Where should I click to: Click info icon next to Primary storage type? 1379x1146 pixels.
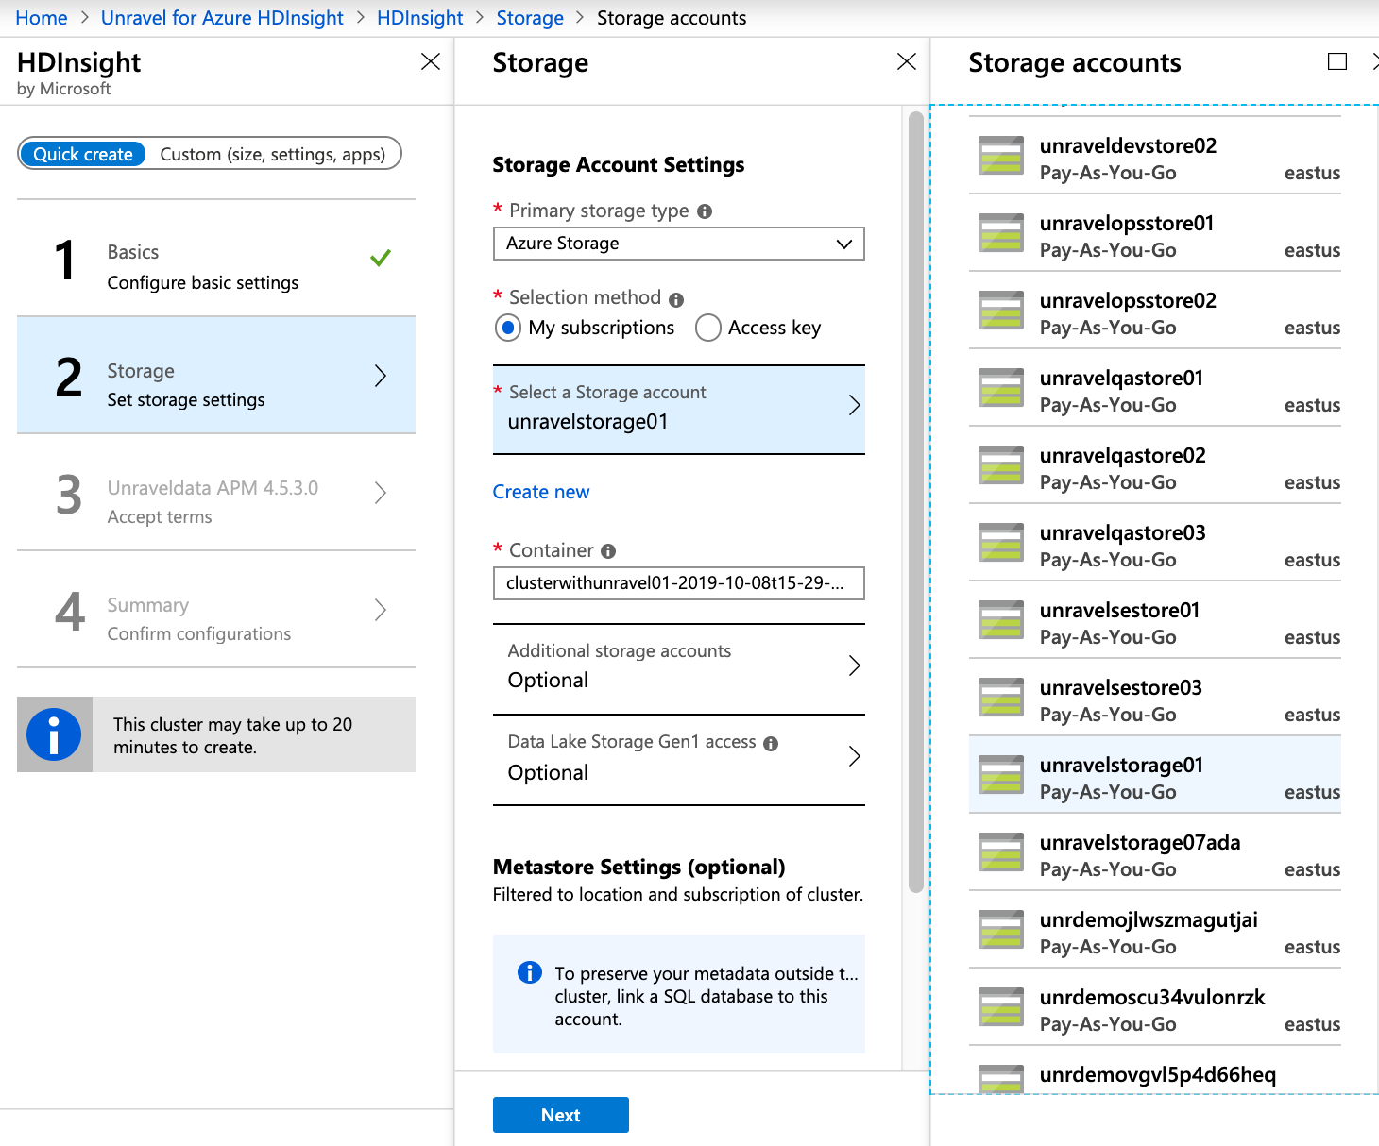pos(705,211)
